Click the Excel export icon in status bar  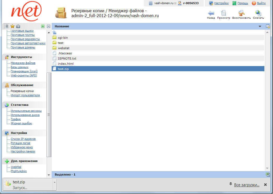(x=268, y=174)
